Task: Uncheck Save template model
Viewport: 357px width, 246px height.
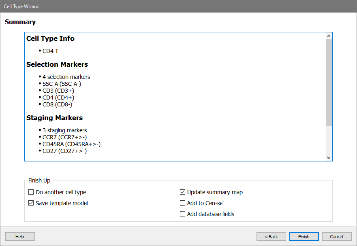Action: [31, 203]
